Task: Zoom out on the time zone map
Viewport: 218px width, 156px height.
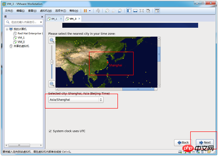Action: coord(52,84)
